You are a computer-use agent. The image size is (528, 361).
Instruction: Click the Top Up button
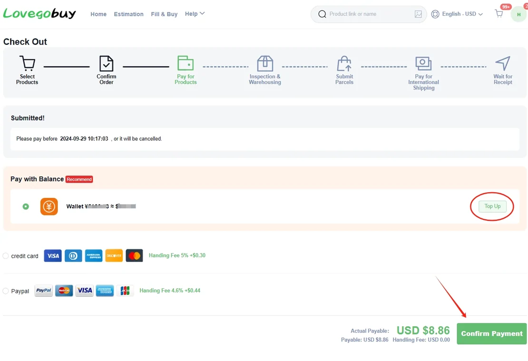[492, 206]
